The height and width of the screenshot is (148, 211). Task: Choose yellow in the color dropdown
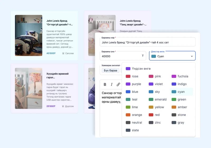click(156, 107)
